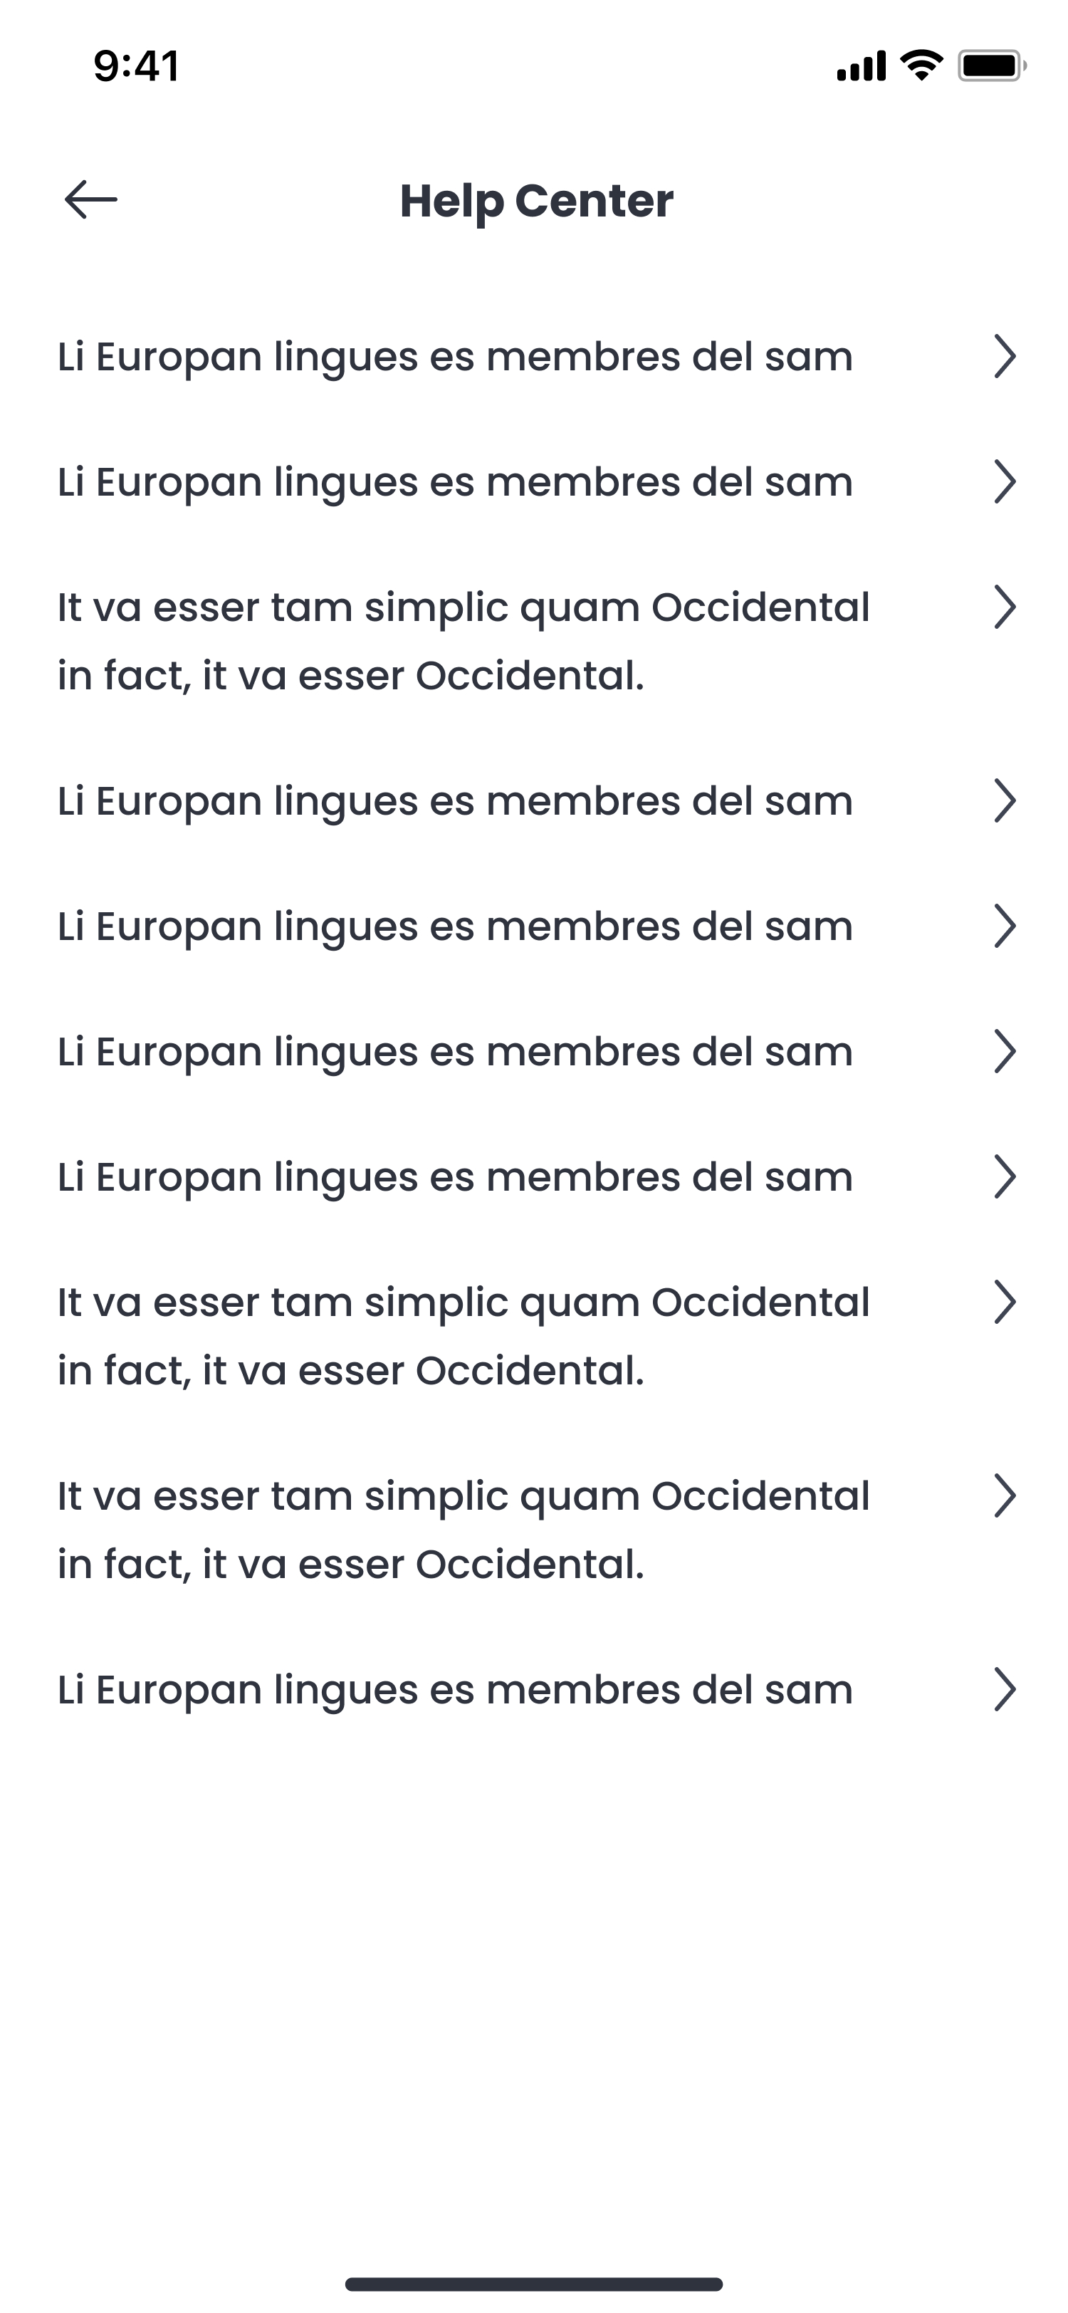This screenshot has height=2313, width=1068.
Task: Open the seventh help topic text
Action: 455,1177
